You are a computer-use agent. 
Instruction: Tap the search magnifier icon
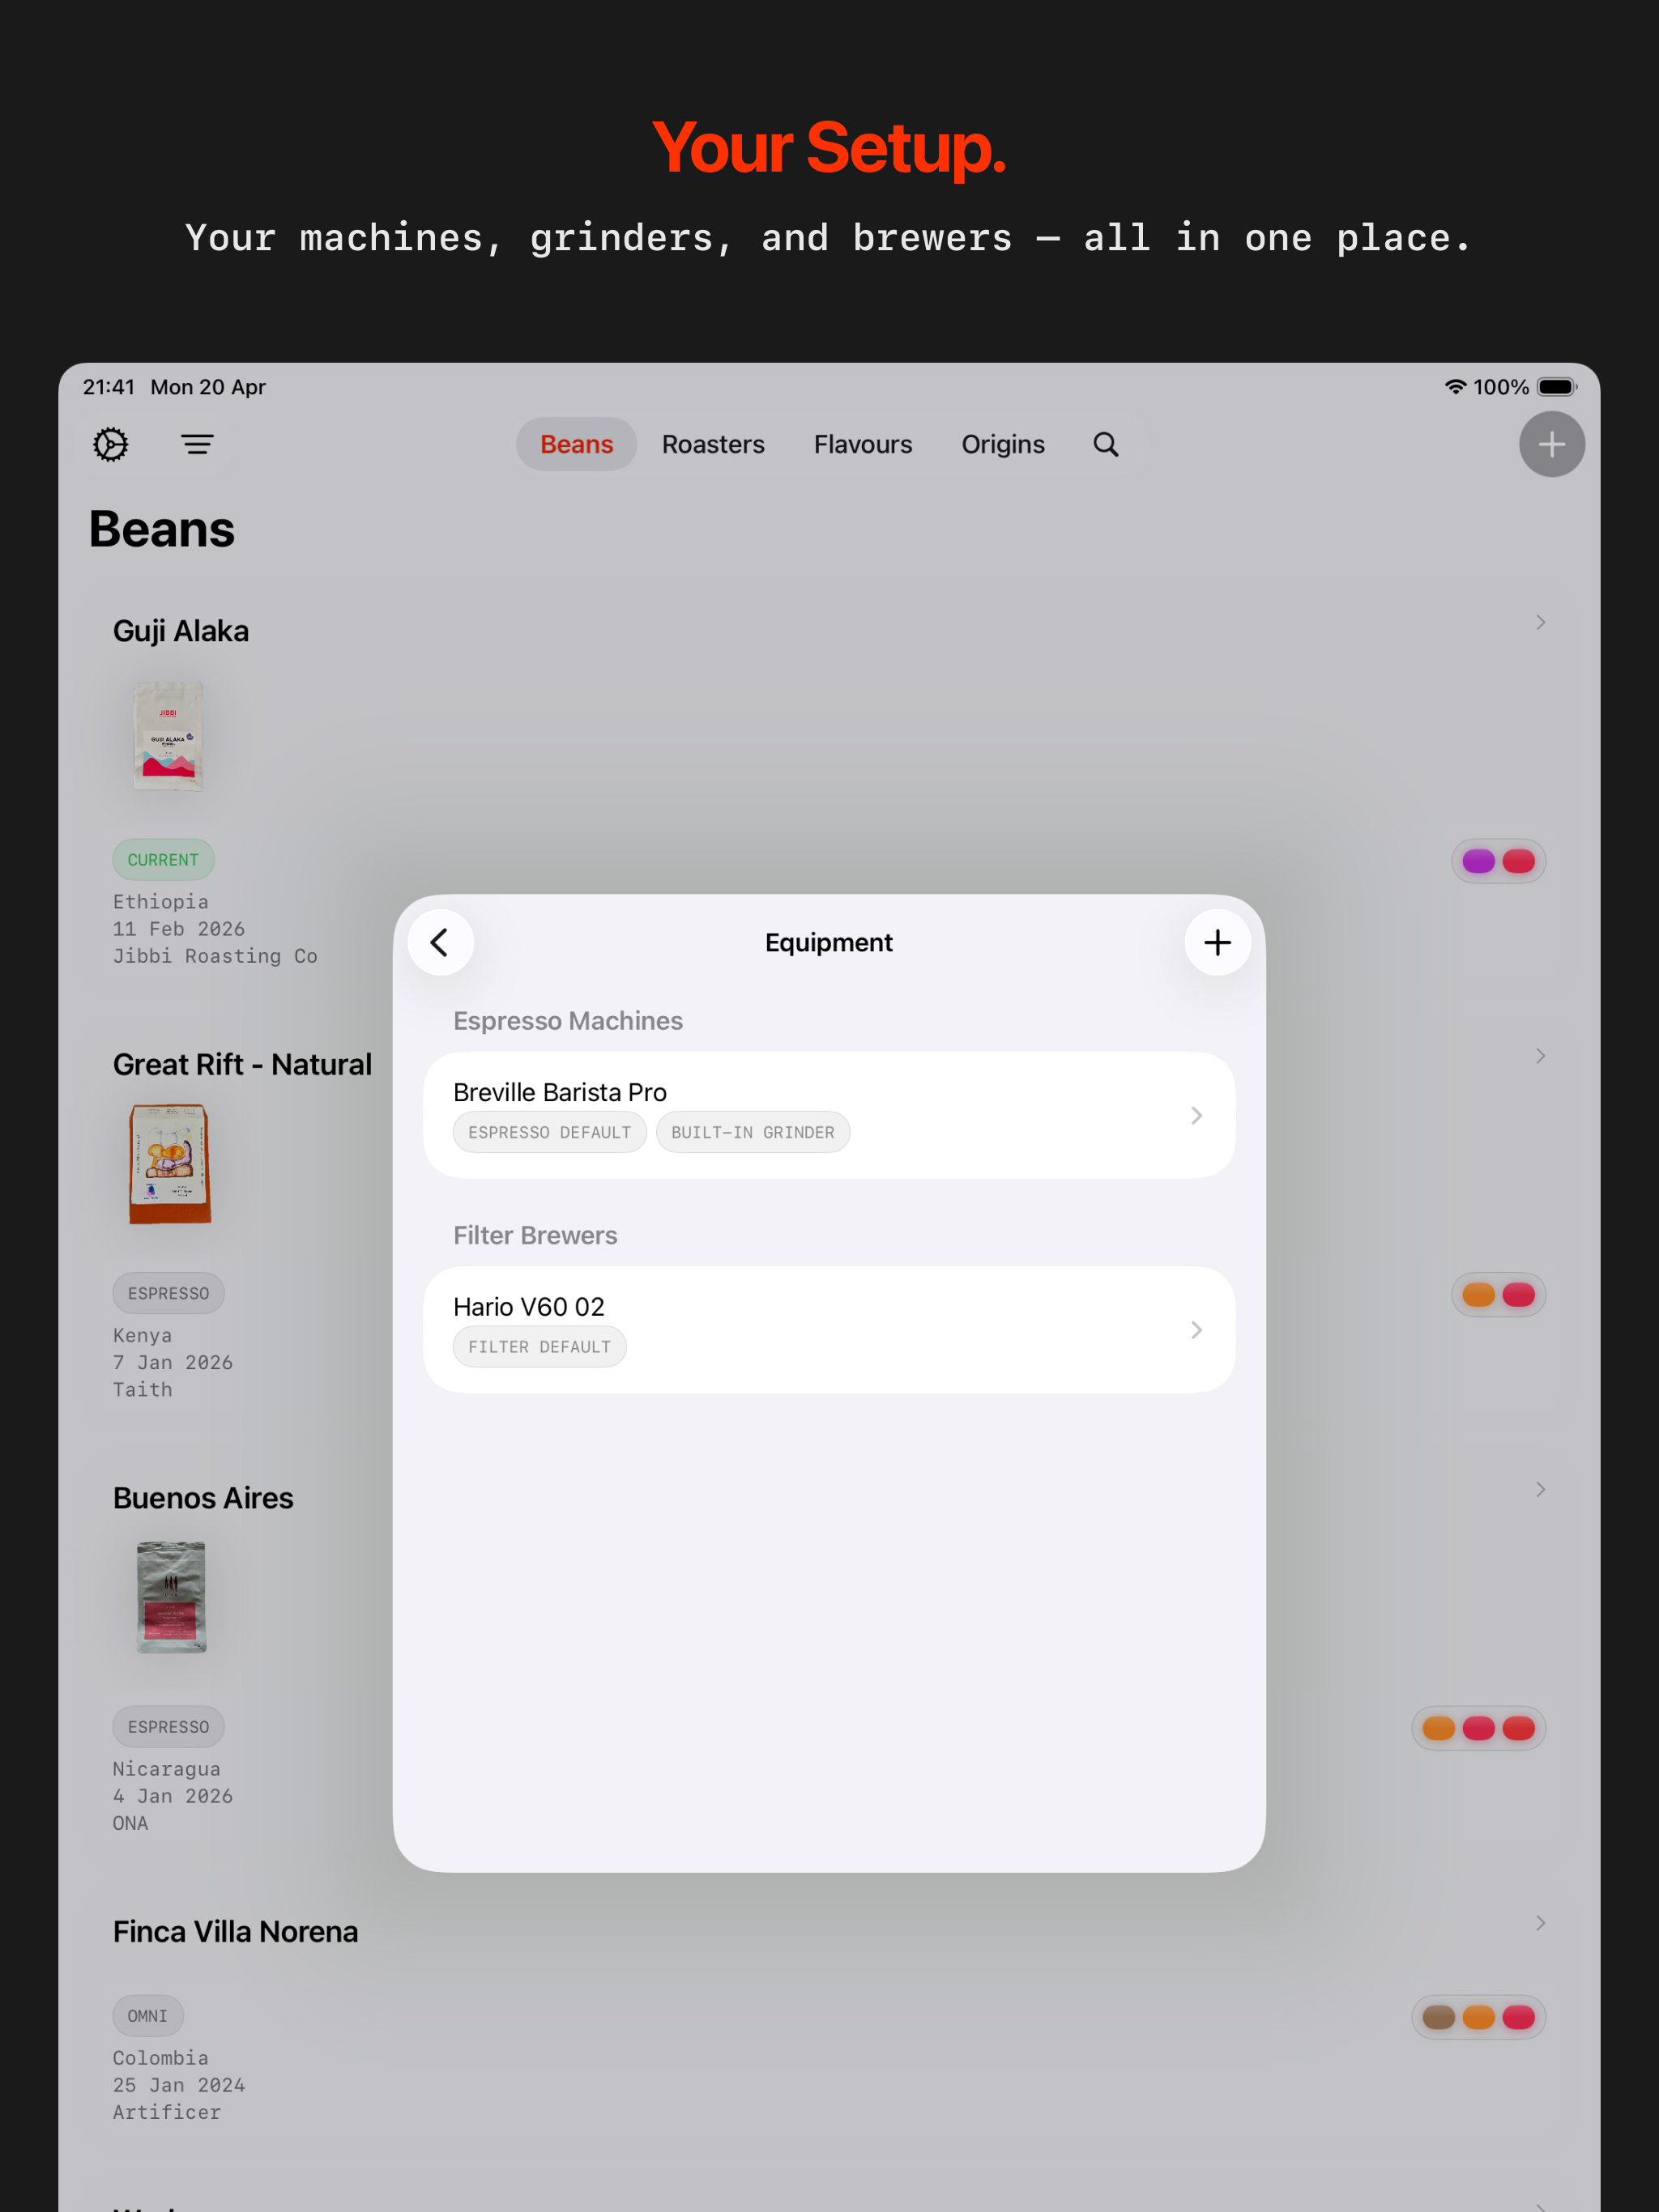point(1106,444)
